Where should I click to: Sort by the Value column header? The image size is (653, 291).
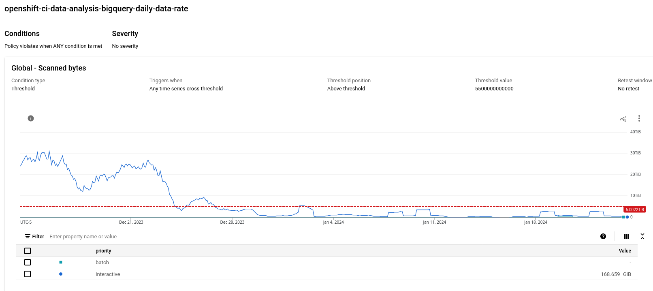pyautogui.click(x=625, y=251)
